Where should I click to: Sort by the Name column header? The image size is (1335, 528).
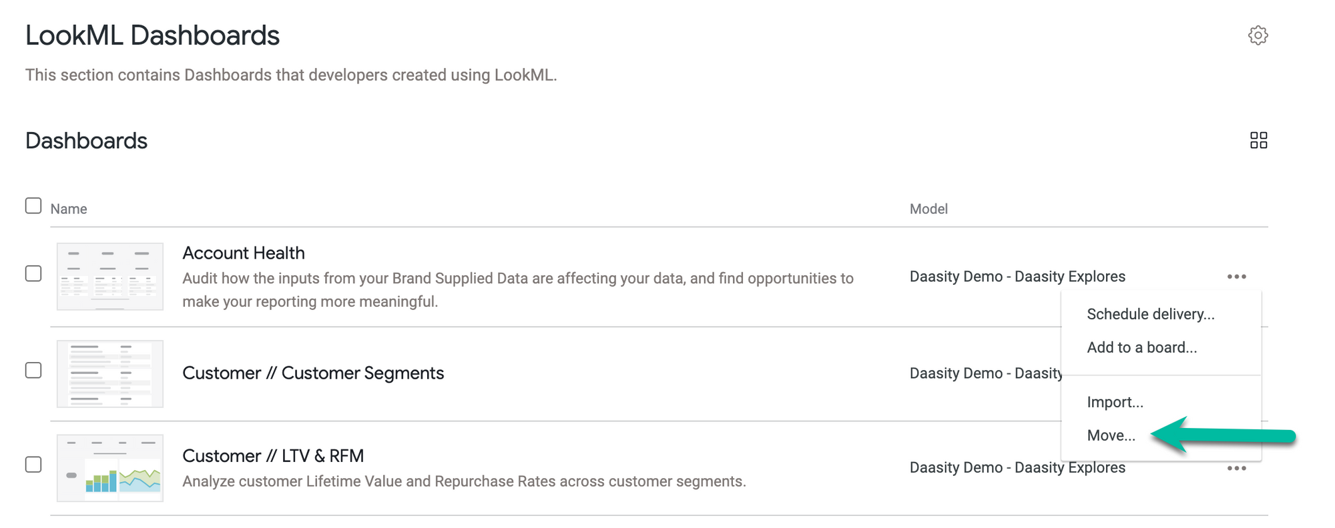pyautogui.click(x=69, y=209)
